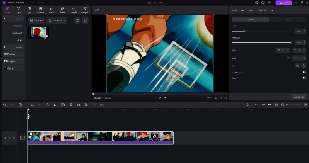
Task: Take a preview snapshot with camera icon
Action: click(x=216, y=98)
